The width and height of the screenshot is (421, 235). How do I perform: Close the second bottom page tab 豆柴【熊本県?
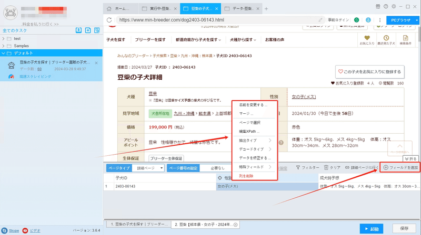pyautogui.click(x=235, y=225)
